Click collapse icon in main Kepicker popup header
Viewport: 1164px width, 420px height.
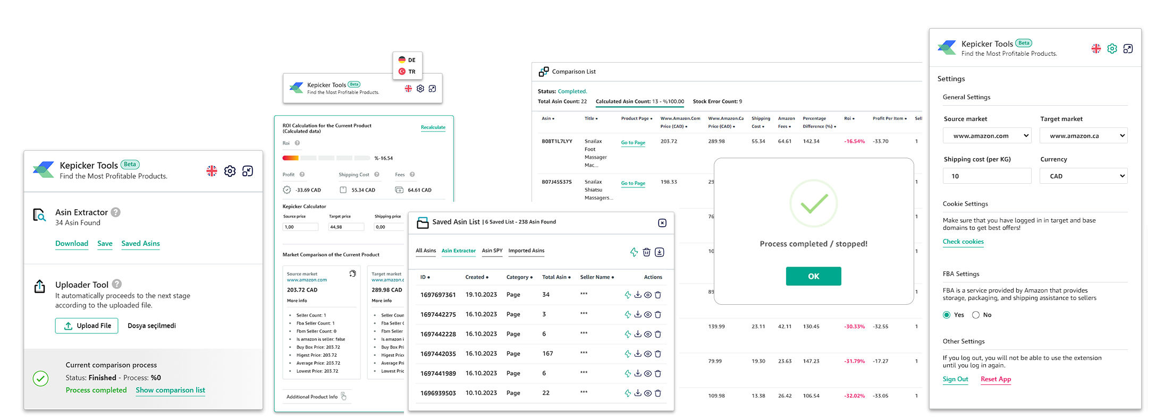(x=248, y=171)
